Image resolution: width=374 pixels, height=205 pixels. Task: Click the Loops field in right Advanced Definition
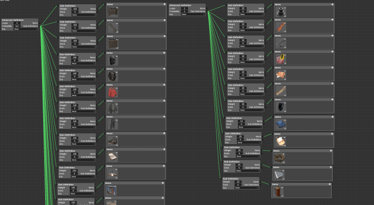pos(184,8)
